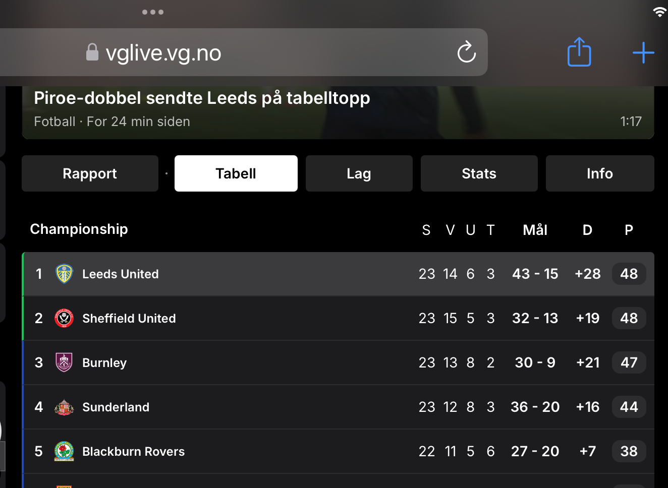Tap the Leeds United club crest
This screenshot has height=488, width=668.
(x=64, y=274)
